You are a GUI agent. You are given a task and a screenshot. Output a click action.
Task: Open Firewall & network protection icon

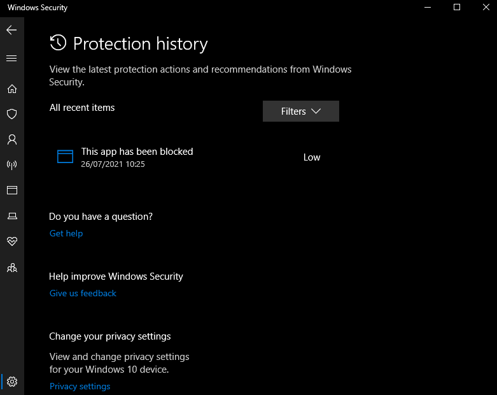11,165
